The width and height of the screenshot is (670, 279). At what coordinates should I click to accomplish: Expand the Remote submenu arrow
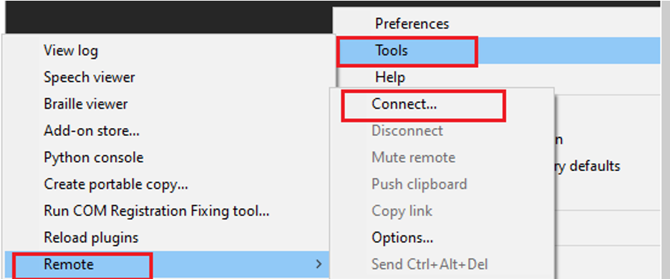319,265
